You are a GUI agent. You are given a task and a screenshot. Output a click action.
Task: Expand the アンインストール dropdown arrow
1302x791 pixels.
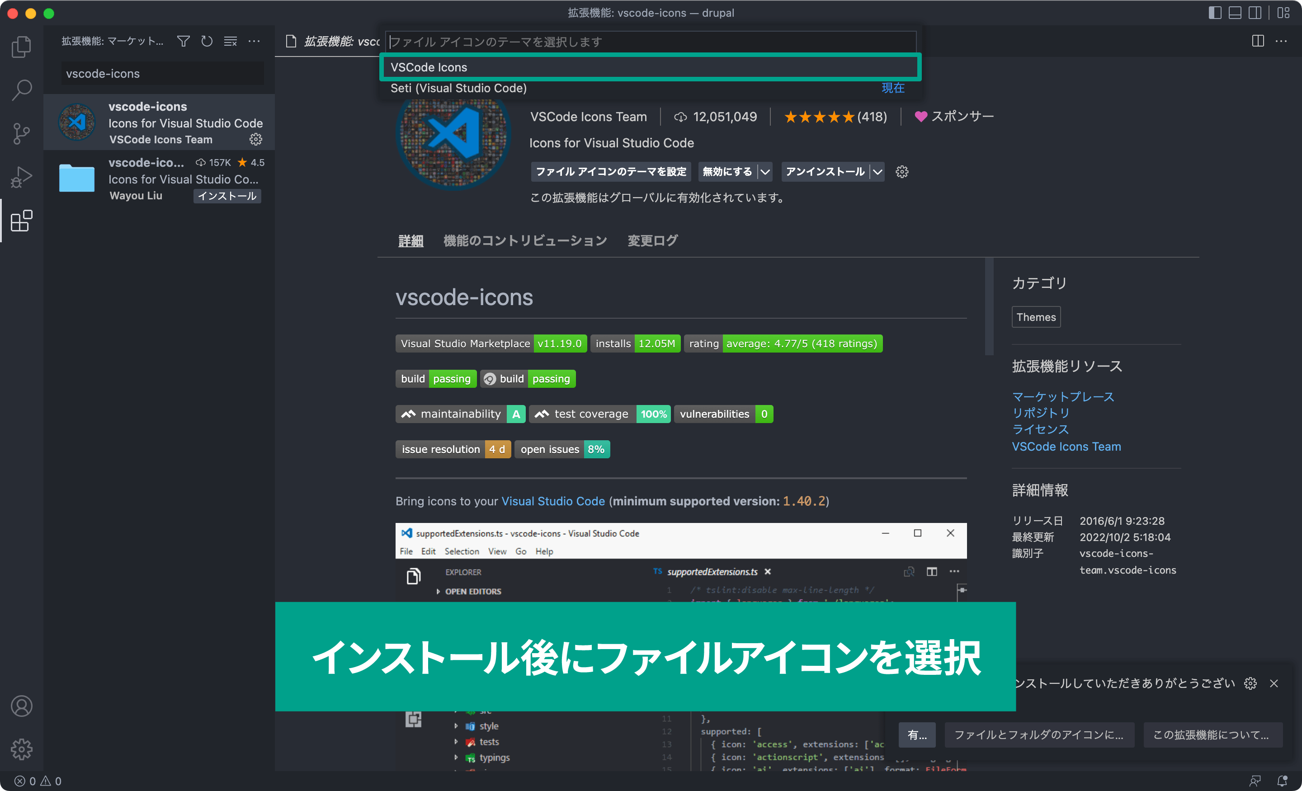coord(877,172)
